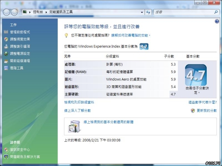Click the search magnifier icon
The image size is (222, 166).
(x=216, y=12)
